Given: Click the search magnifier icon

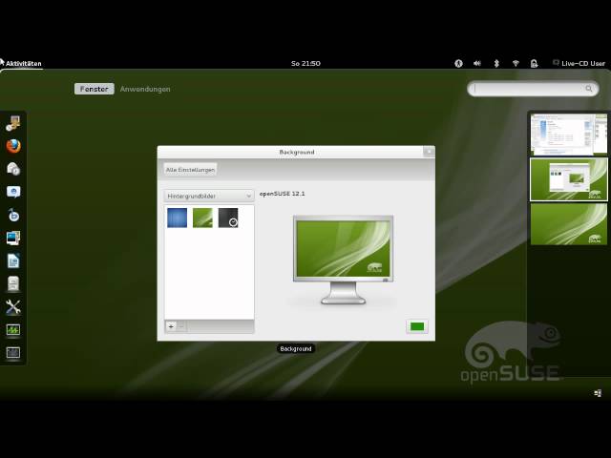Looking at the screenshot, I should (x=589, y=89).
